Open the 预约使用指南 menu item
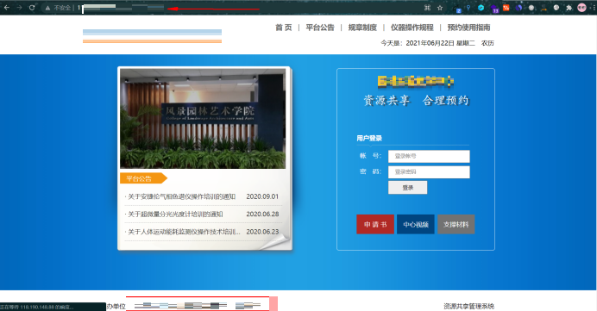Image resolution: width=597 pixels, height=311 pixels. 468,28
